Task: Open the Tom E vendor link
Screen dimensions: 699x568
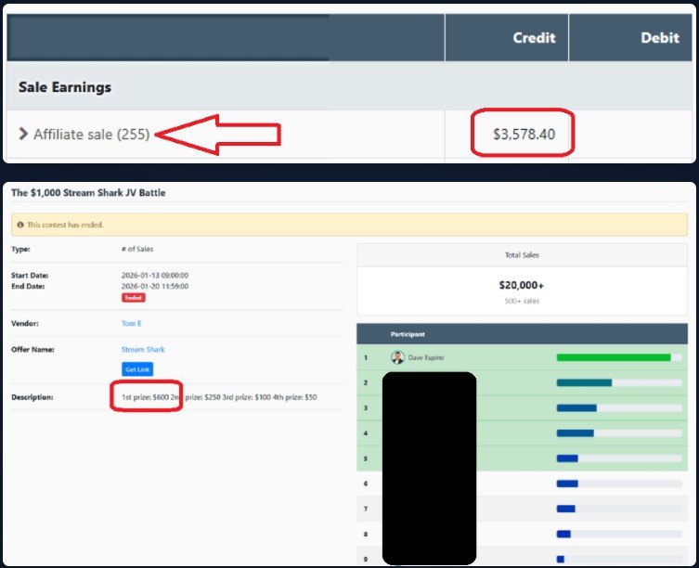Action: coord(132,323)
